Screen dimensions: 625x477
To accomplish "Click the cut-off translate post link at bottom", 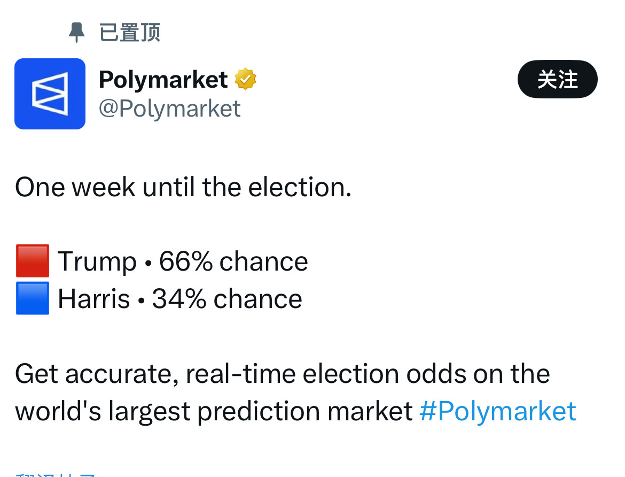I will coord(56,474).
